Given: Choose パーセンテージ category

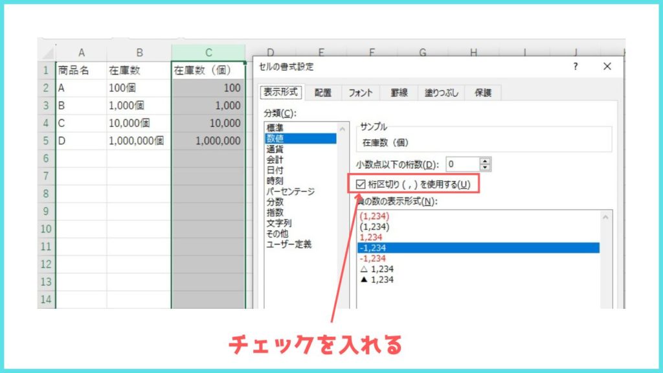Looking at the screenshot, I should 290,191.
